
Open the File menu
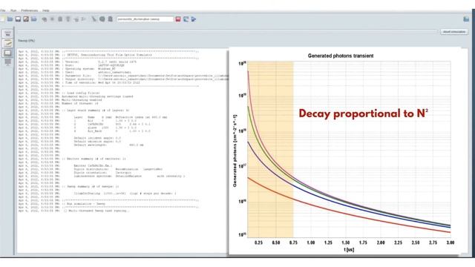[3, 10]
